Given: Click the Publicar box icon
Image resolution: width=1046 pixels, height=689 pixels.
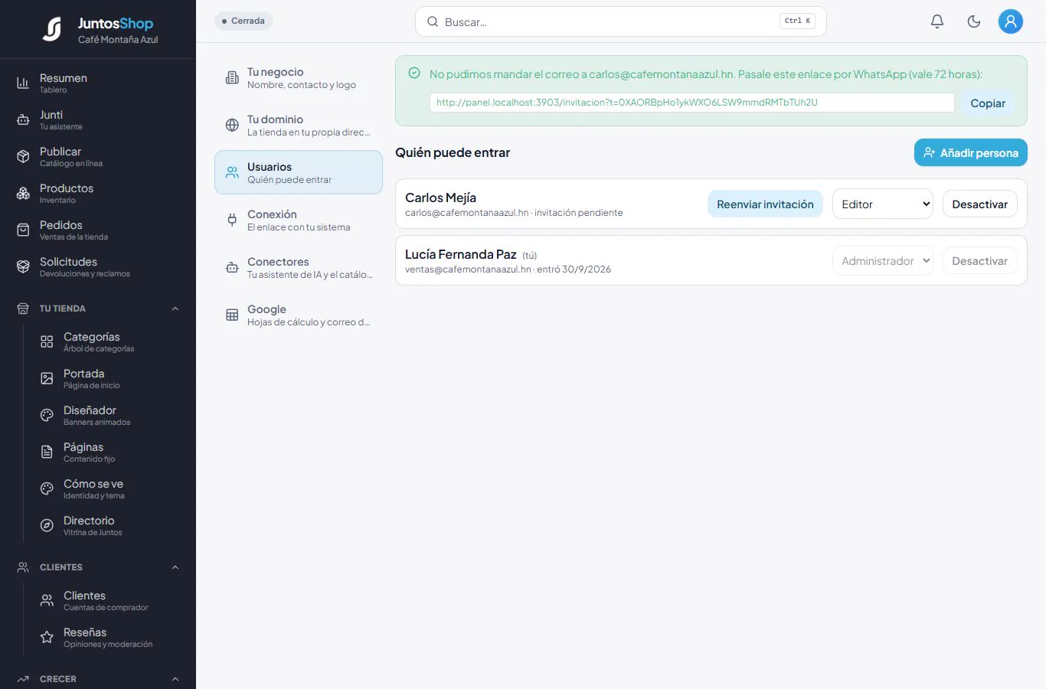Looking at the screenshot, I should (x=23, y=156).
